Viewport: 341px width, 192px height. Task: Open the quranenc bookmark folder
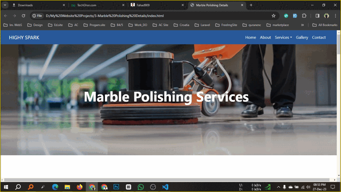point(252,25)
